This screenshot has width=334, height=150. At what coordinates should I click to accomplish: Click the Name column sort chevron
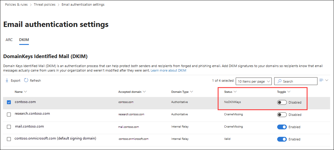[26, 92]
